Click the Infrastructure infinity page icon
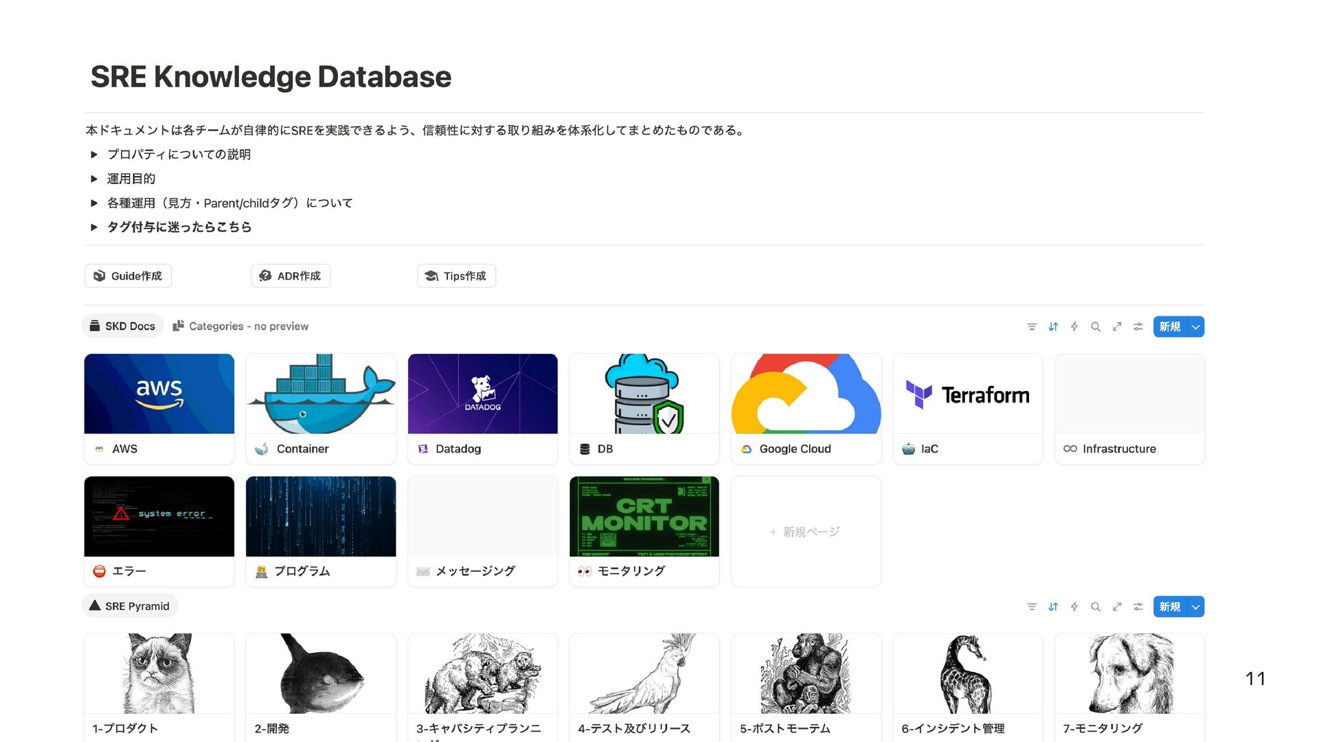This screenshot has height=742, width=1319. tap(1070, 449)
